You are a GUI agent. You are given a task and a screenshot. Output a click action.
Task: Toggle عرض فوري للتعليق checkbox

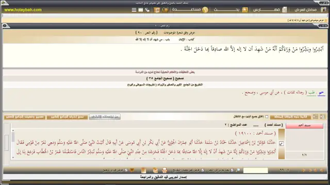[x=126, y=170]
